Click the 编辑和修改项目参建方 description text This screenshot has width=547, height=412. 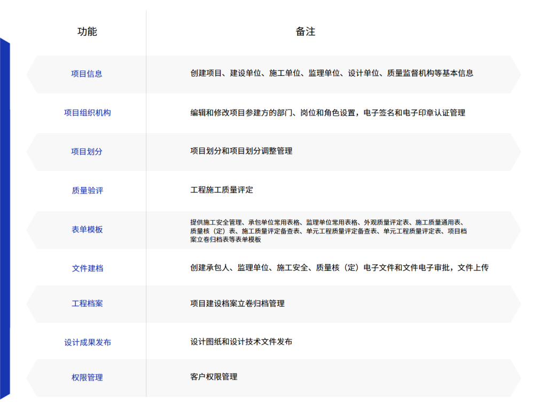(x=327, y=113)
